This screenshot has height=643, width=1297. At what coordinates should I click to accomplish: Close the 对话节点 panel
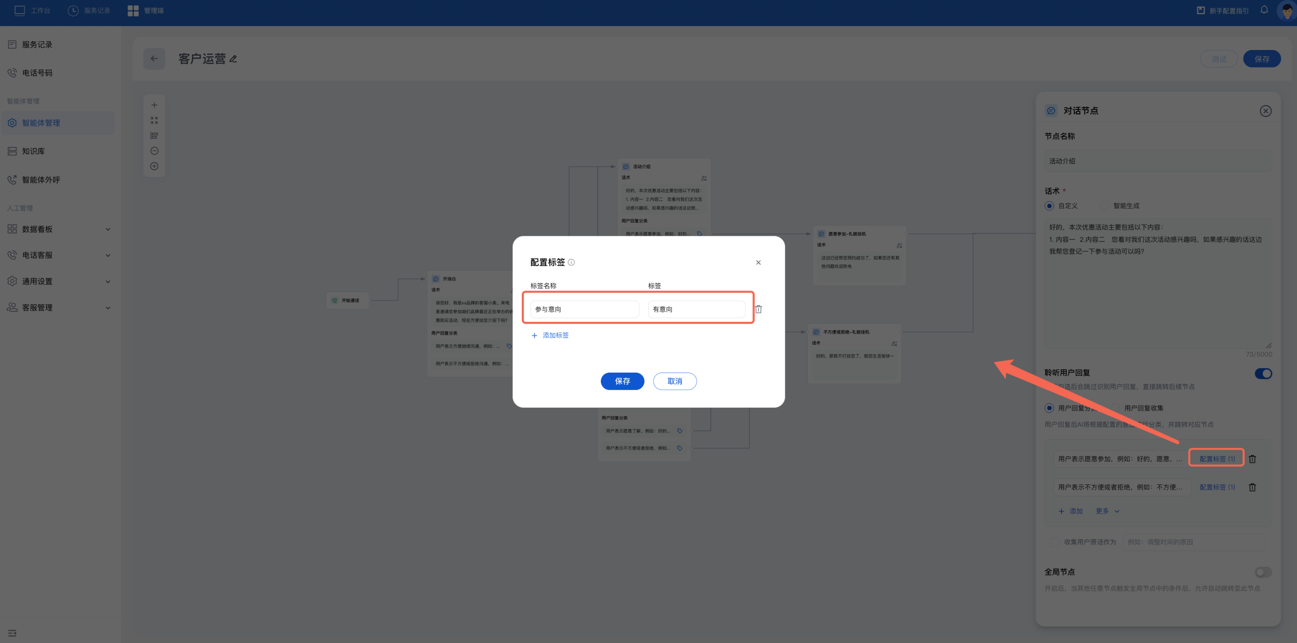coord(1265,111)
